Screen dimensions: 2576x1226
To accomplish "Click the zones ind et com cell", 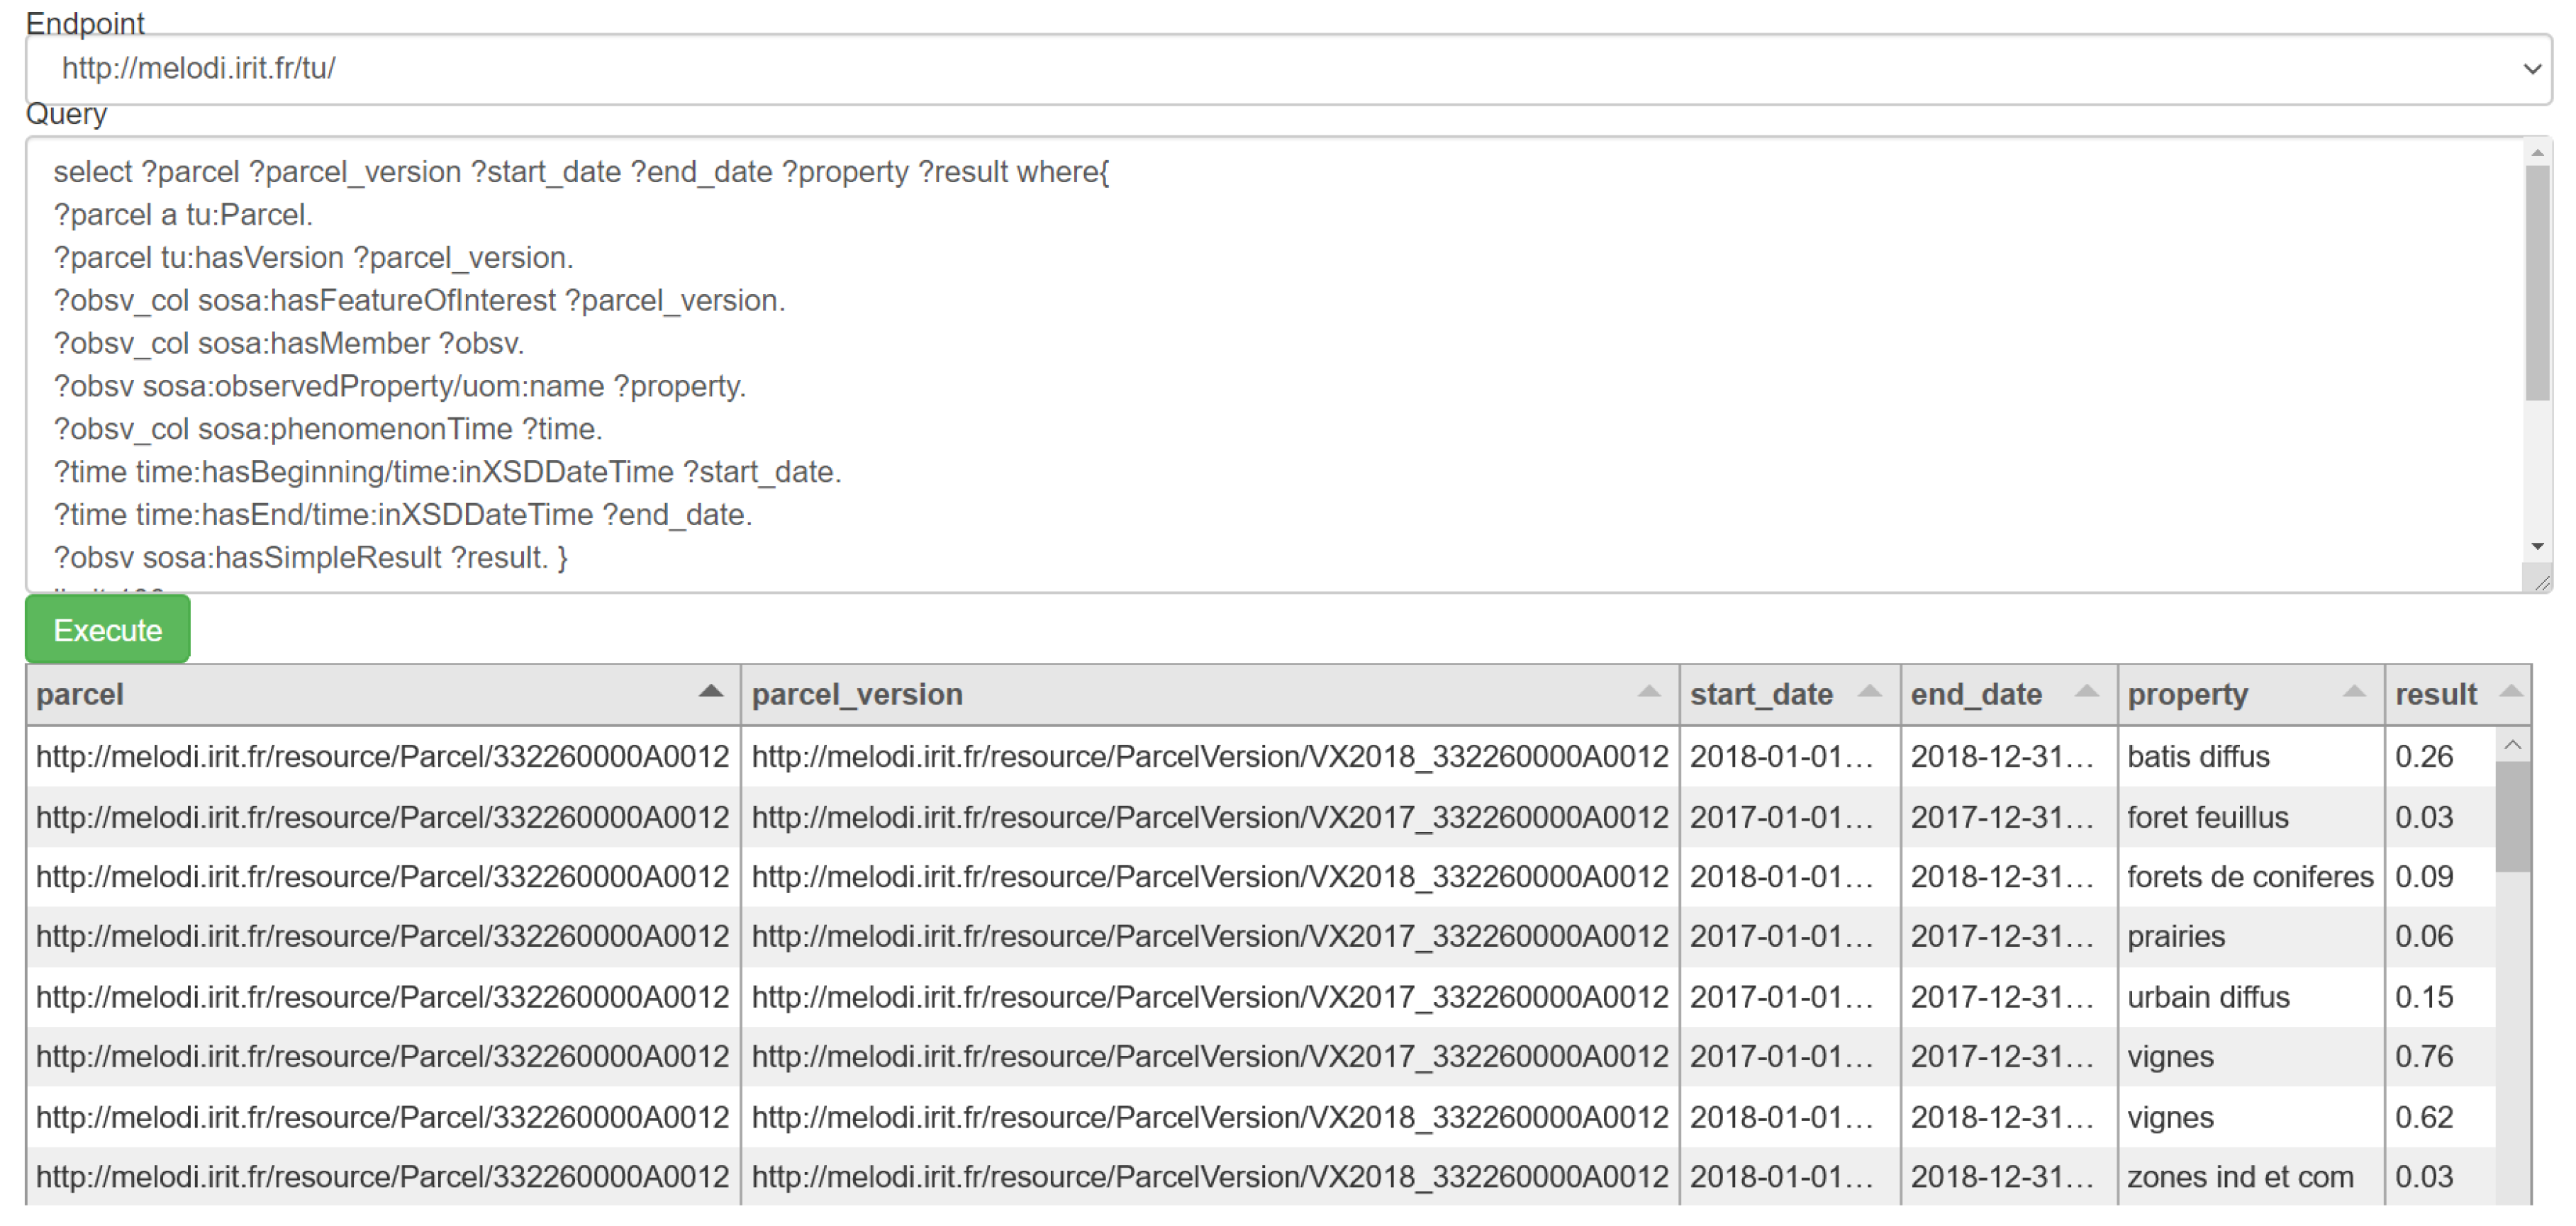I will click(2239, 1177).
